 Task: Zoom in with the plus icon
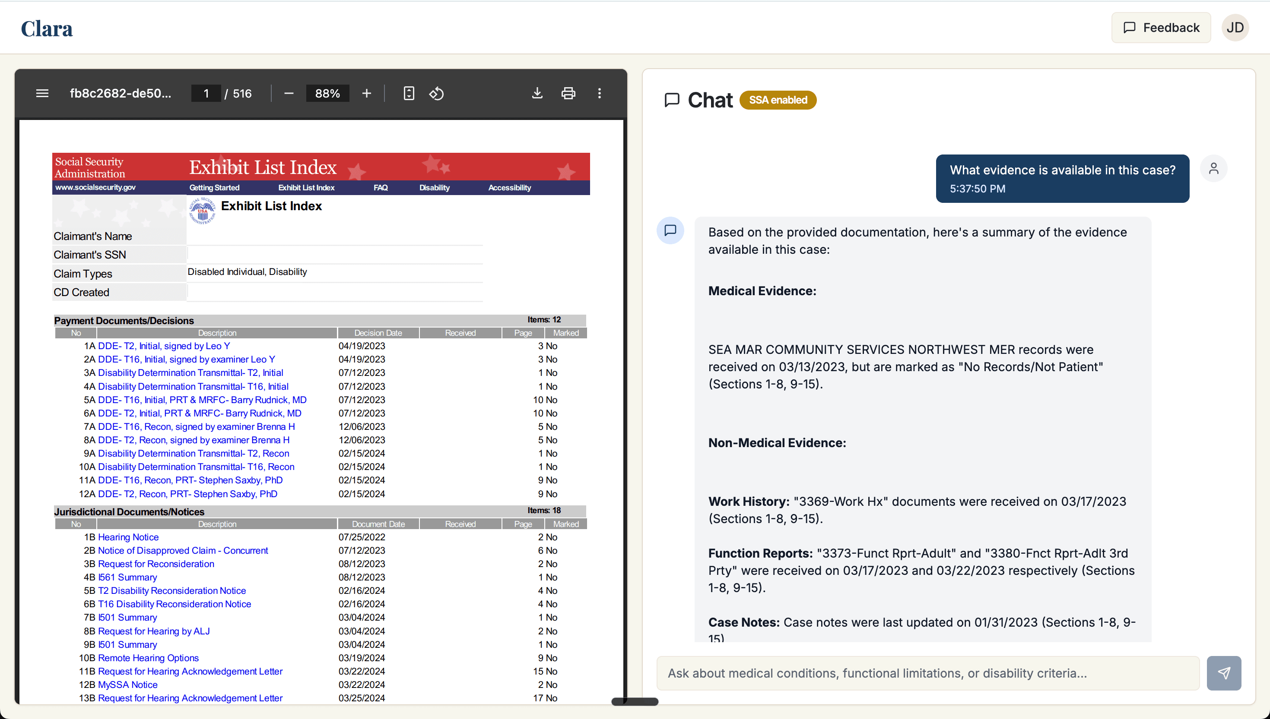pos(366,93)
